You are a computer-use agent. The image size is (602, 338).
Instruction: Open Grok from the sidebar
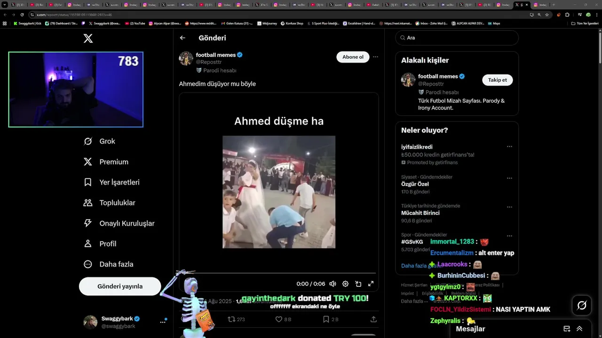coord(99,141)
